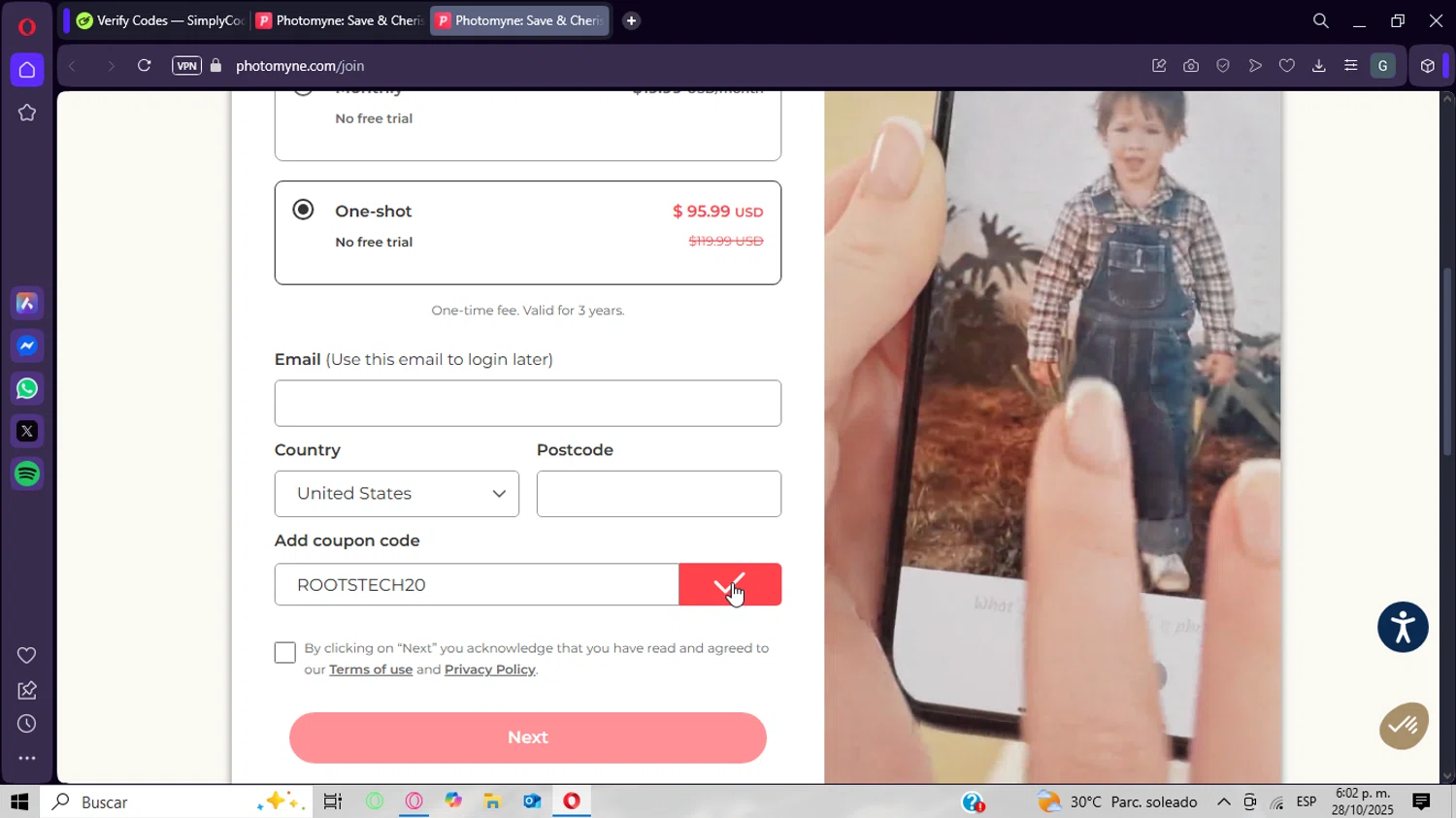Open Spotify in the sidebar
The image size is (1456, 818).
point(27,474)
